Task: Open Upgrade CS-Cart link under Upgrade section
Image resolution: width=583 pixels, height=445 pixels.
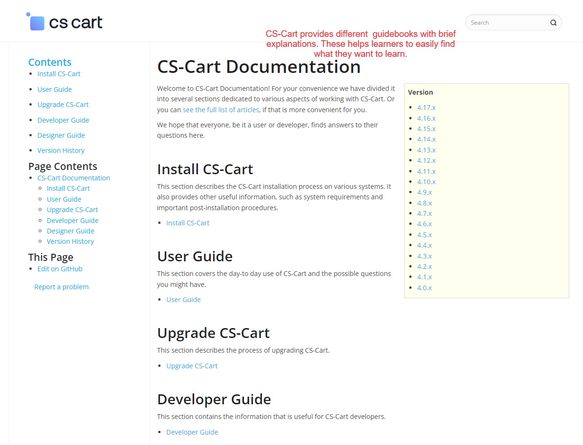Action: pos(192,366)
